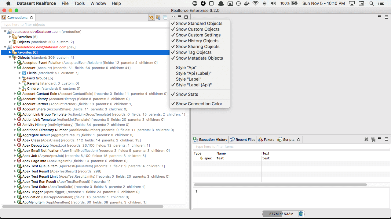Click the Account object icon
Image resolution: width=391 pixels, height=219 pixels.
19,68
